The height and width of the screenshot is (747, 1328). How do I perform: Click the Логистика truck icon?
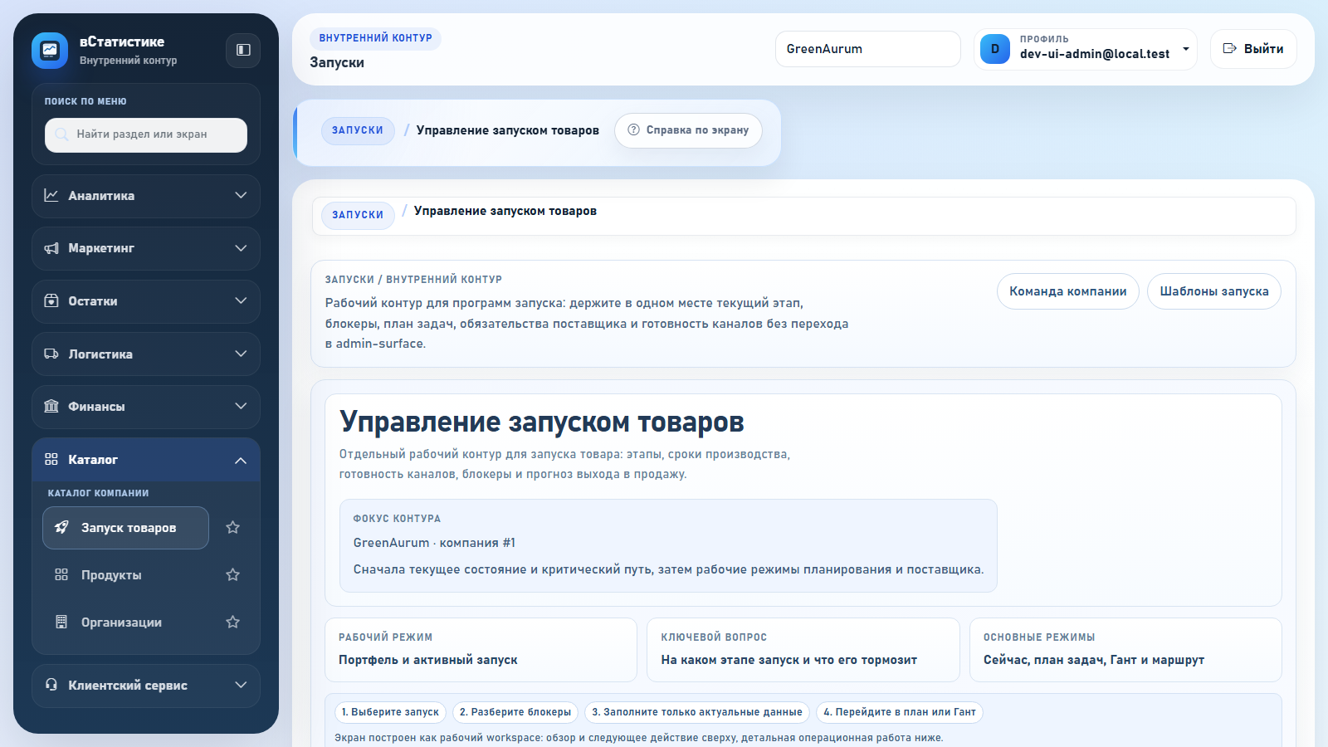(51, 354)
